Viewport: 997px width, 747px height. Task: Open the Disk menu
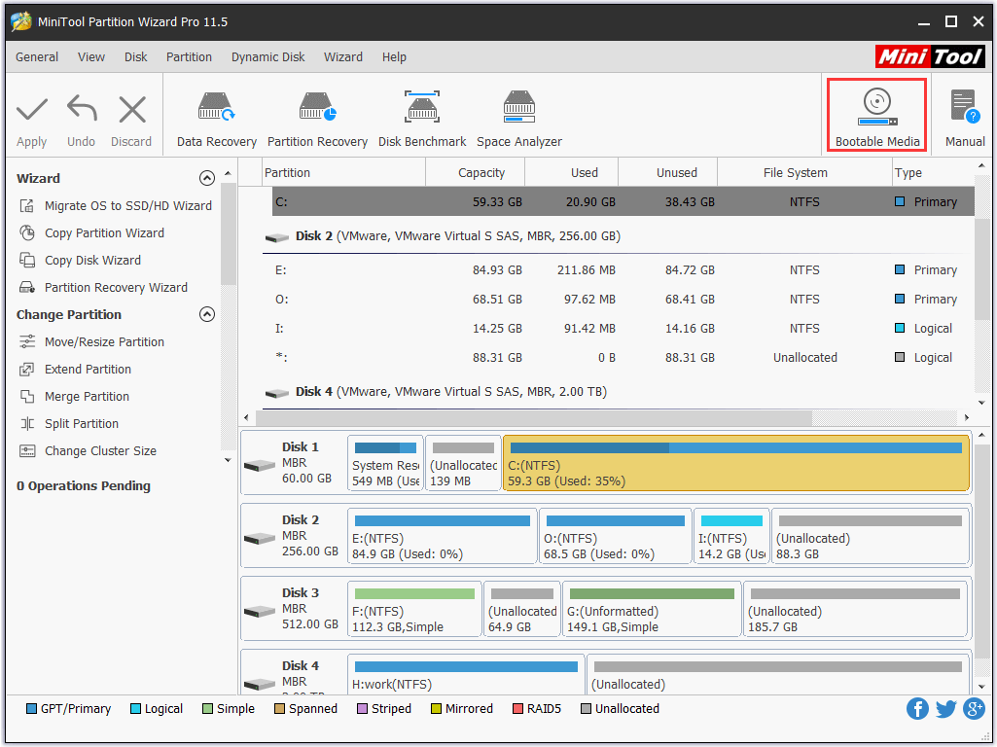(x=135, y=56)
